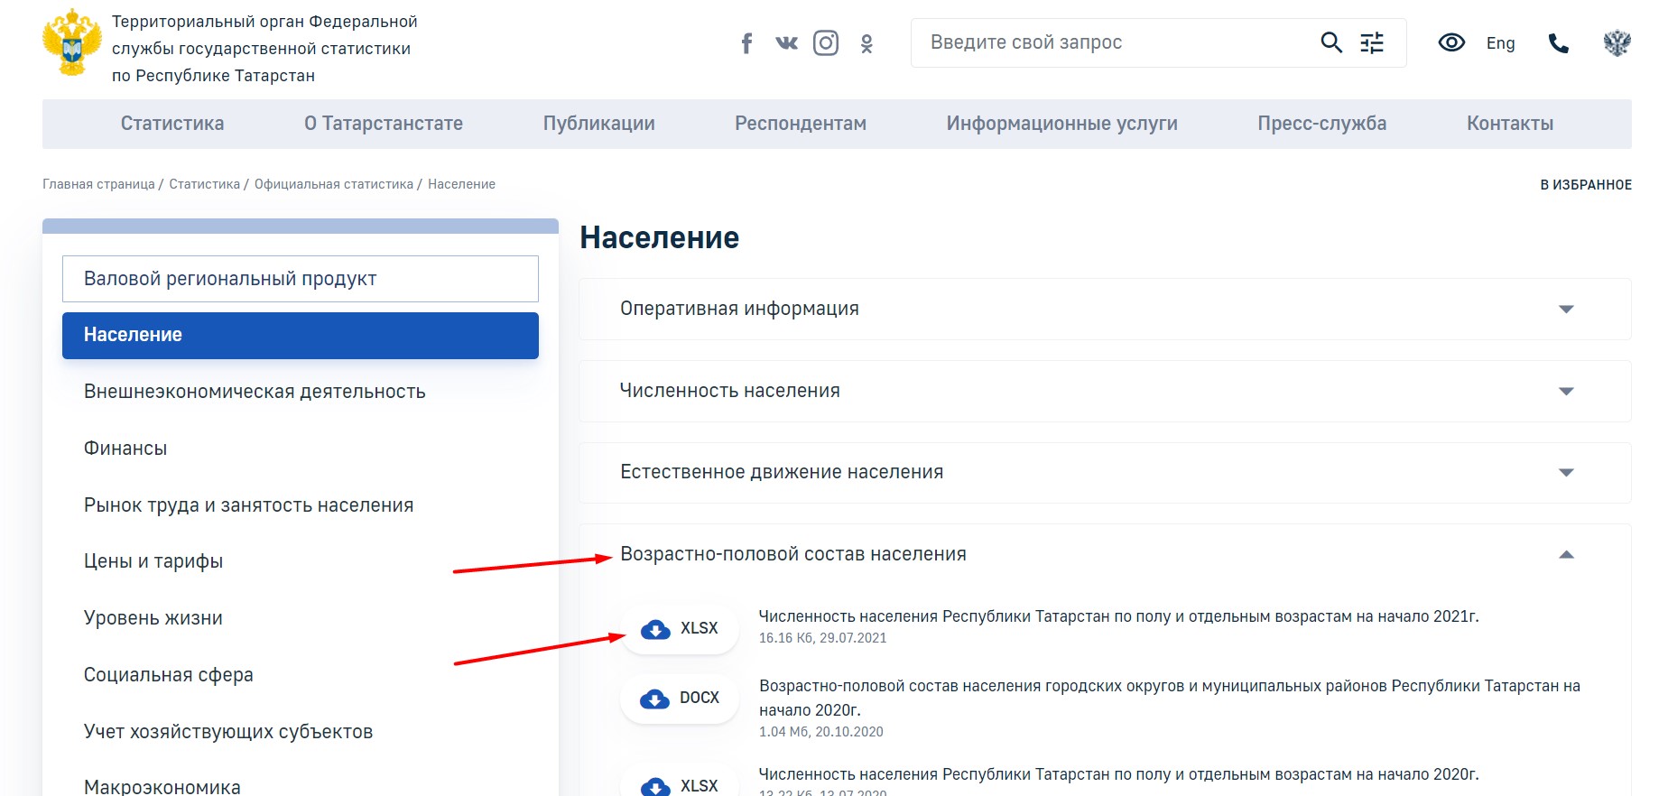
Task: Select the highlighted Население sidebar item
Action: 301,336
